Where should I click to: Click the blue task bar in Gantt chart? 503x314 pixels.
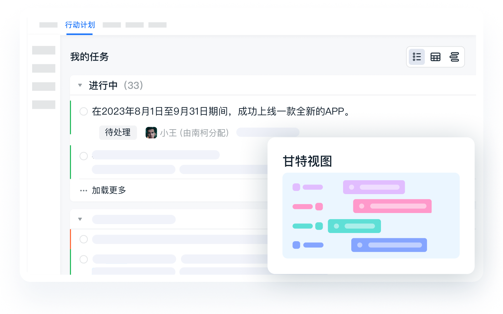tap(389, 245)
